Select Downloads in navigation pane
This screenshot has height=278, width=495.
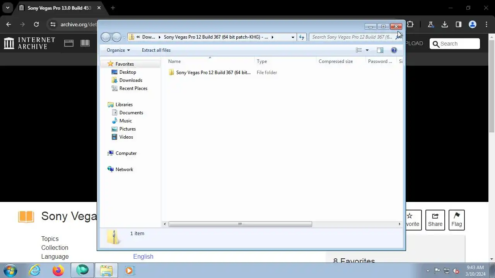click(x=131, y=80)
